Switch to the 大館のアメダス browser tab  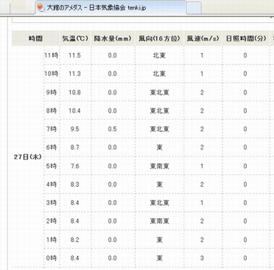click(x=110, y=8)
